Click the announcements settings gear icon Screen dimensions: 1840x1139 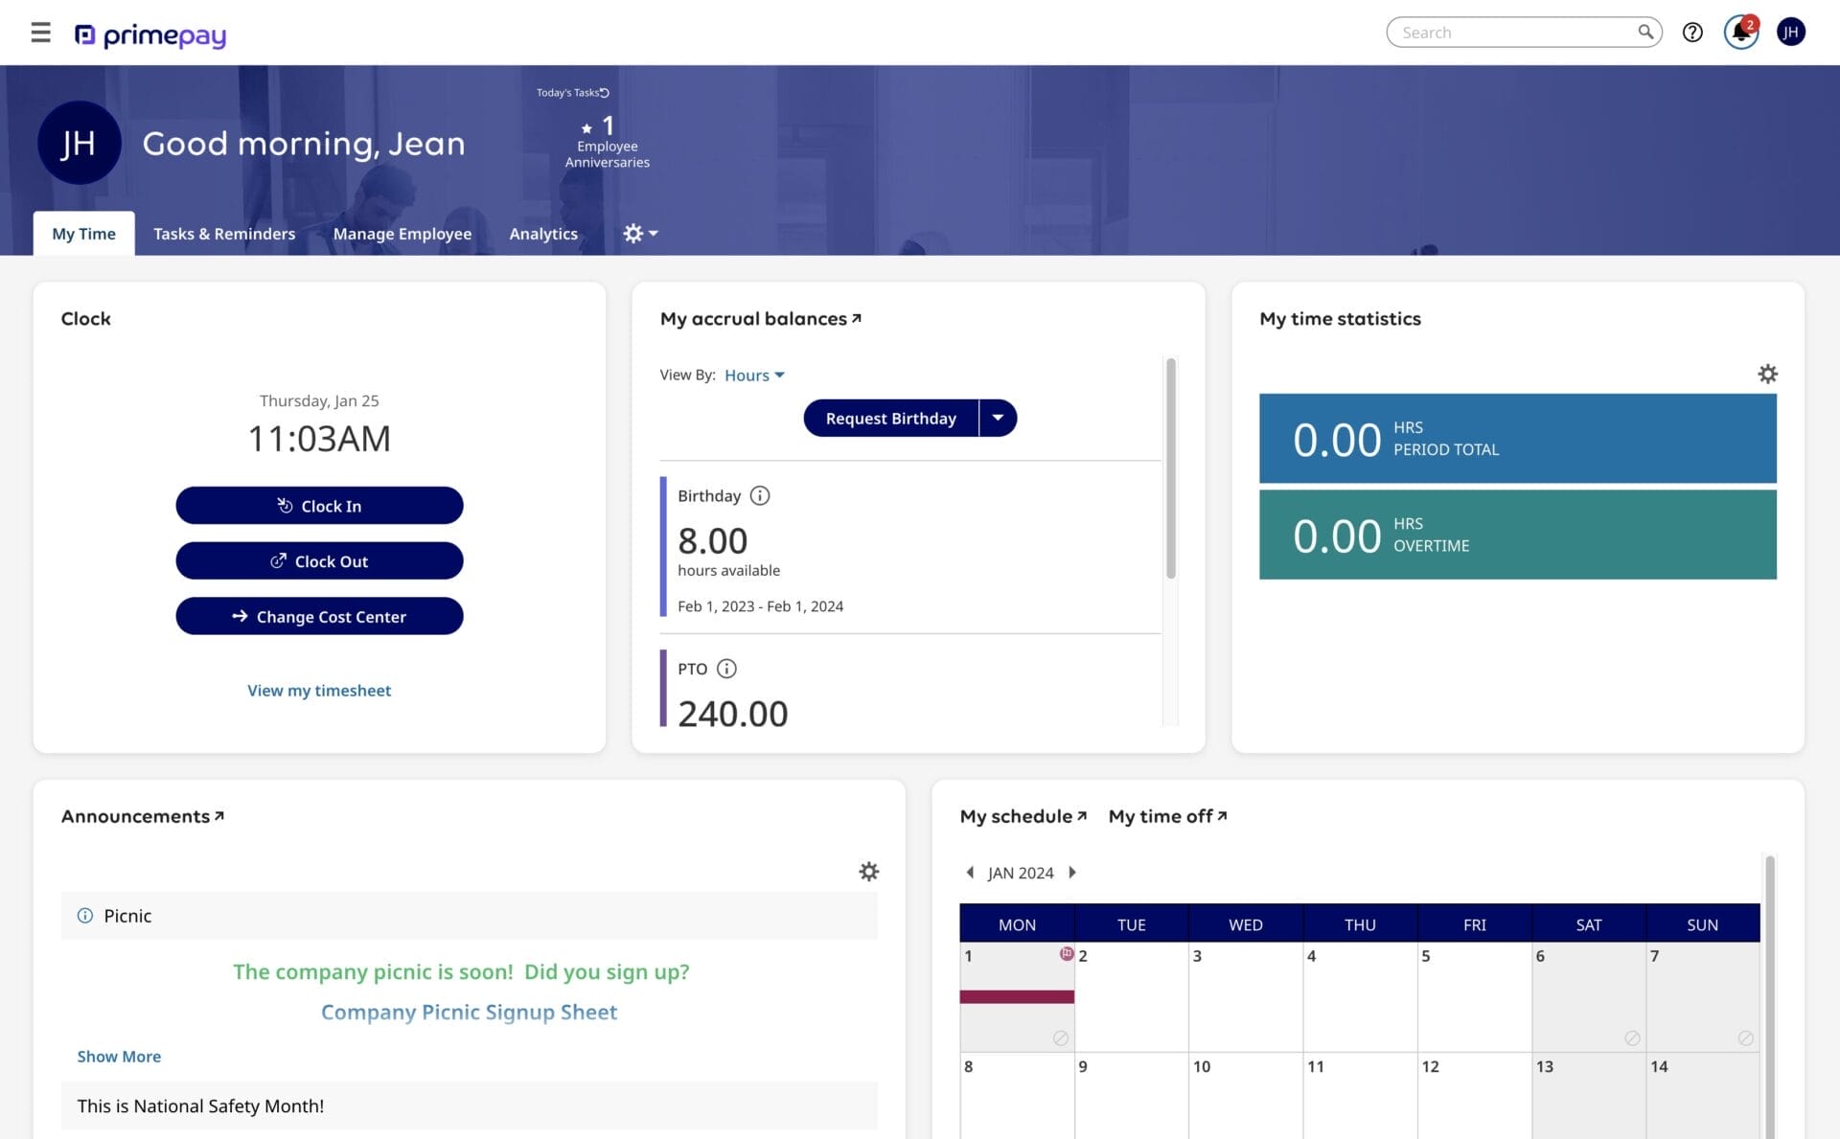click(869, 871)
